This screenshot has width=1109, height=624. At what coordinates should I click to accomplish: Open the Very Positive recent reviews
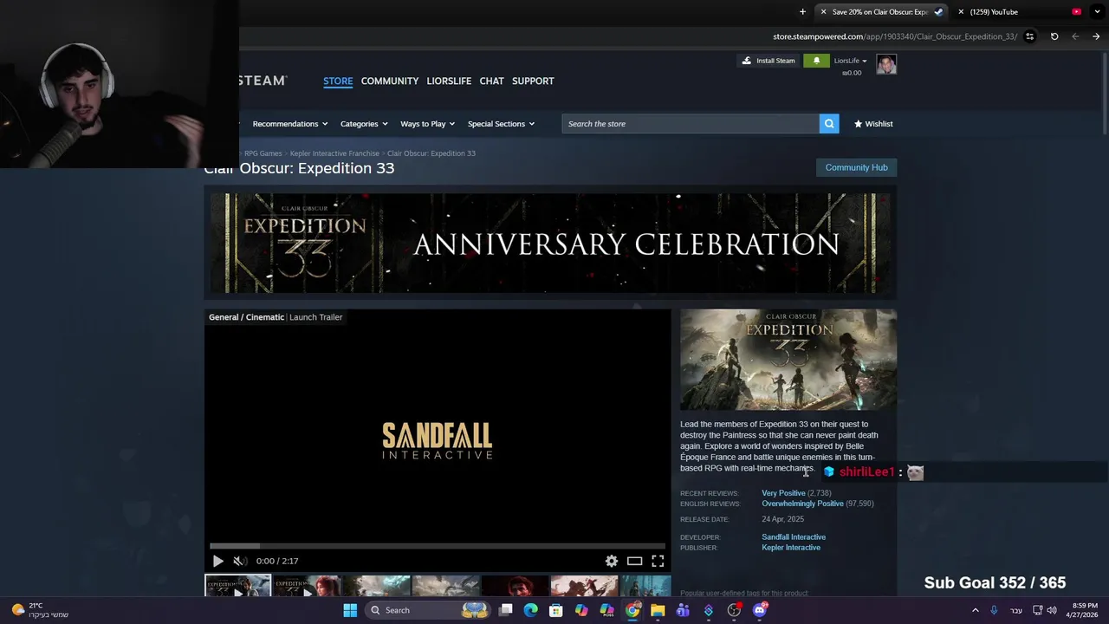coord(783,493)
